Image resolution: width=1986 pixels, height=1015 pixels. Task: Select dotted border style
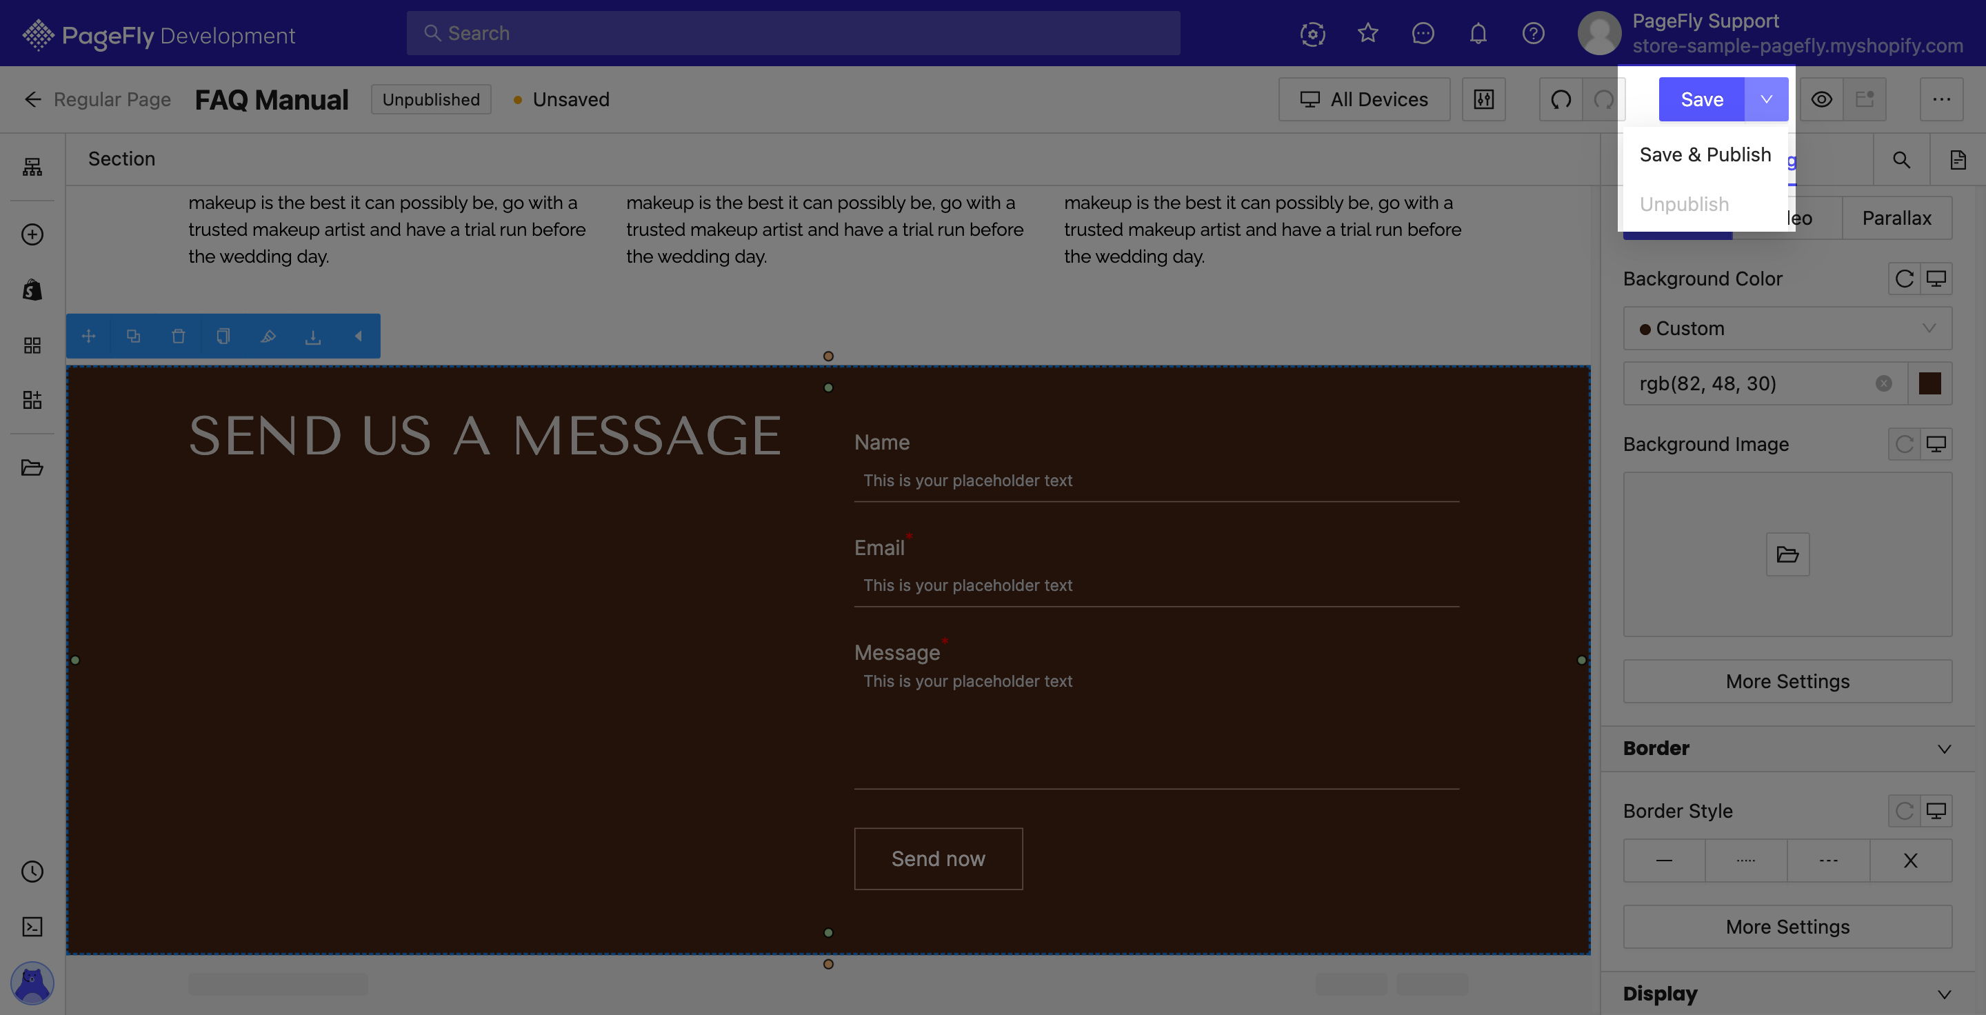[x=1746, y=860]
